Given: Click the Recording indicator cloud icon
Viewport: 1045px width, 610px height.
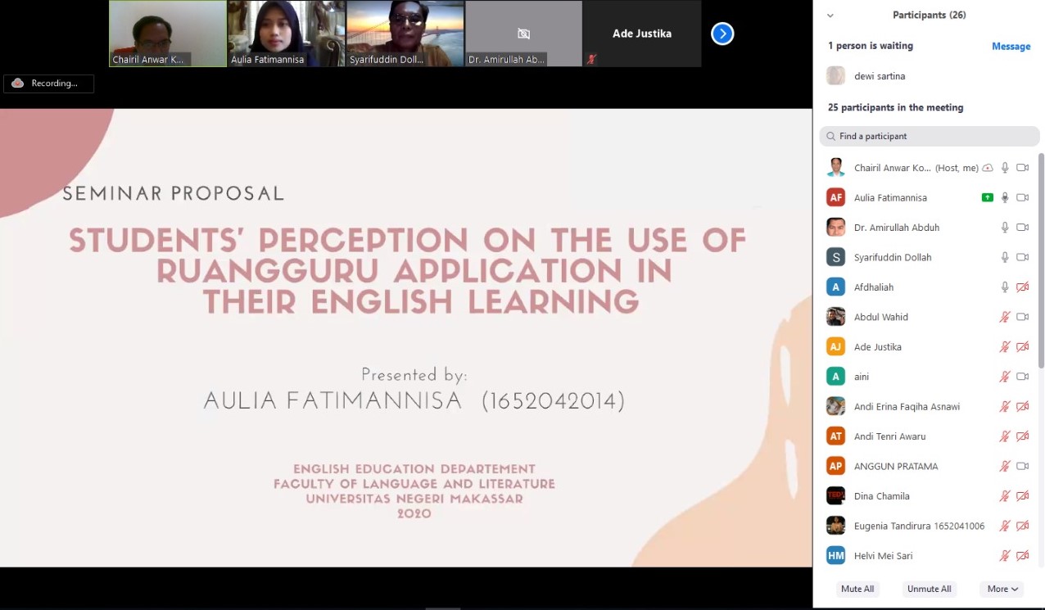Looking at the screenshot, I should [x=17, y=84].
